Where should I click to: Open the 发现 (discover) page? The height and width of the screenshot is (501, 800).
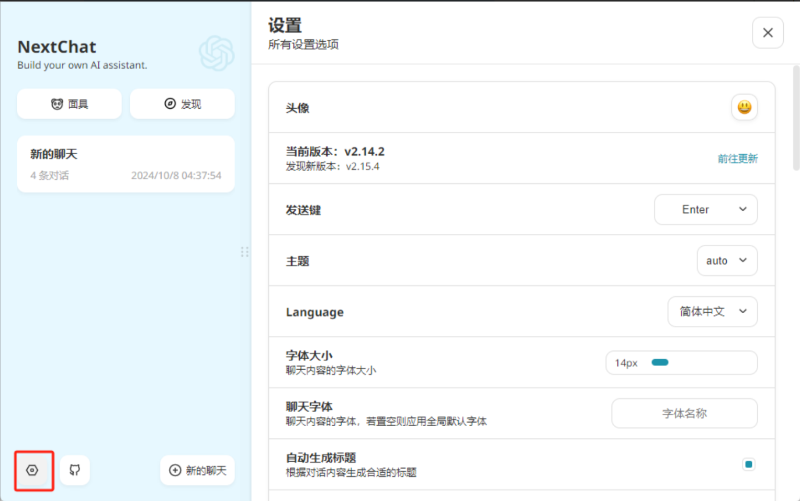pos(182,104)
